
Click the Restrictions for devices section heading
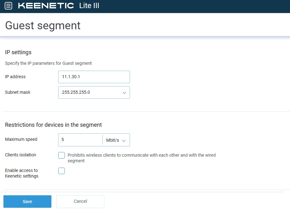(53, 125)
